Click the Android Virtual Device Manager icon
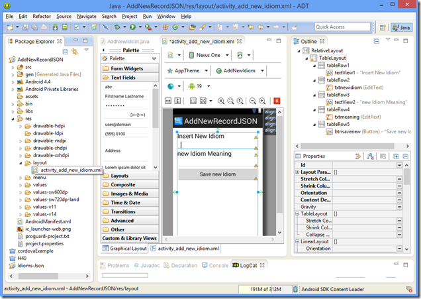The image size is (421, 299). 65,27
